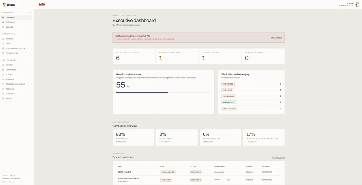Click the View all systems link
The width and height of the screenshot is (362, 185).
pyautogui.click(x=278, y=158)
